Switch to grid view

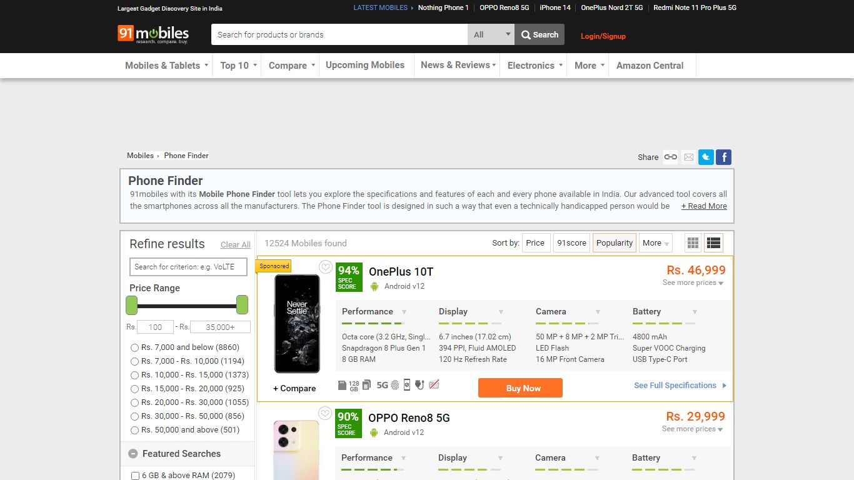tap(693, 243)
